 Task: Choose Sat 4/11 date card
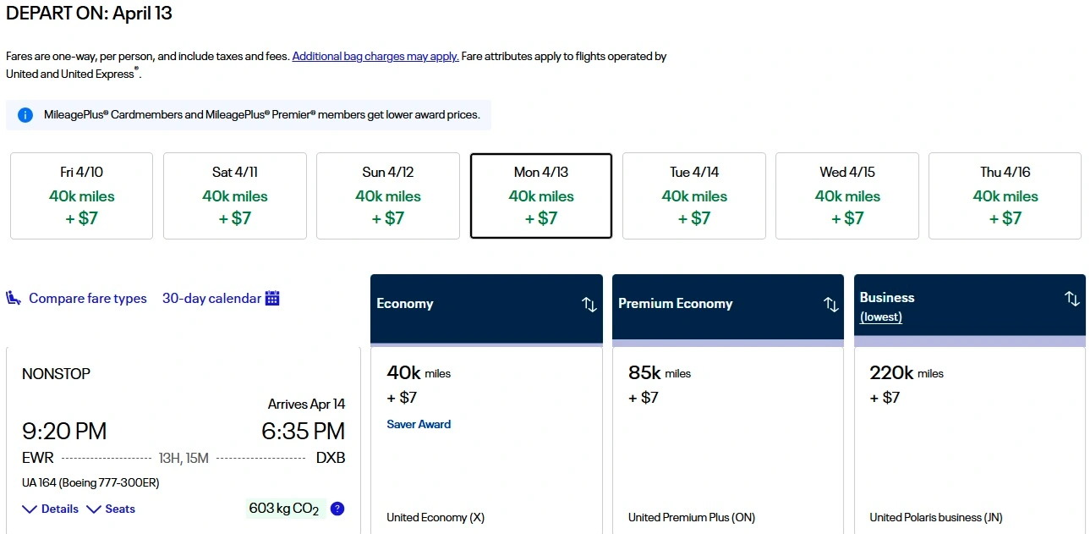point(234,195)
